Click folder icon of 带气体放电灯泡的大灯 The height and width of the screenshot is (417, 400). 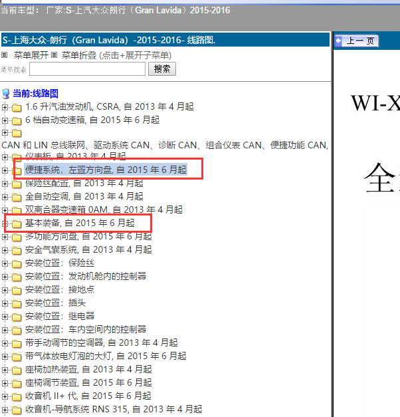tap(17, 357)
